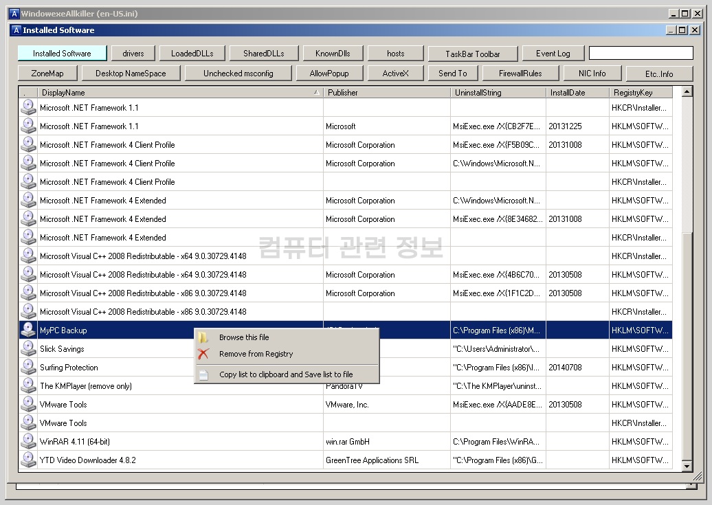Open the AllowPopup list
Viewport: 712px width, 505px height.
329,73
